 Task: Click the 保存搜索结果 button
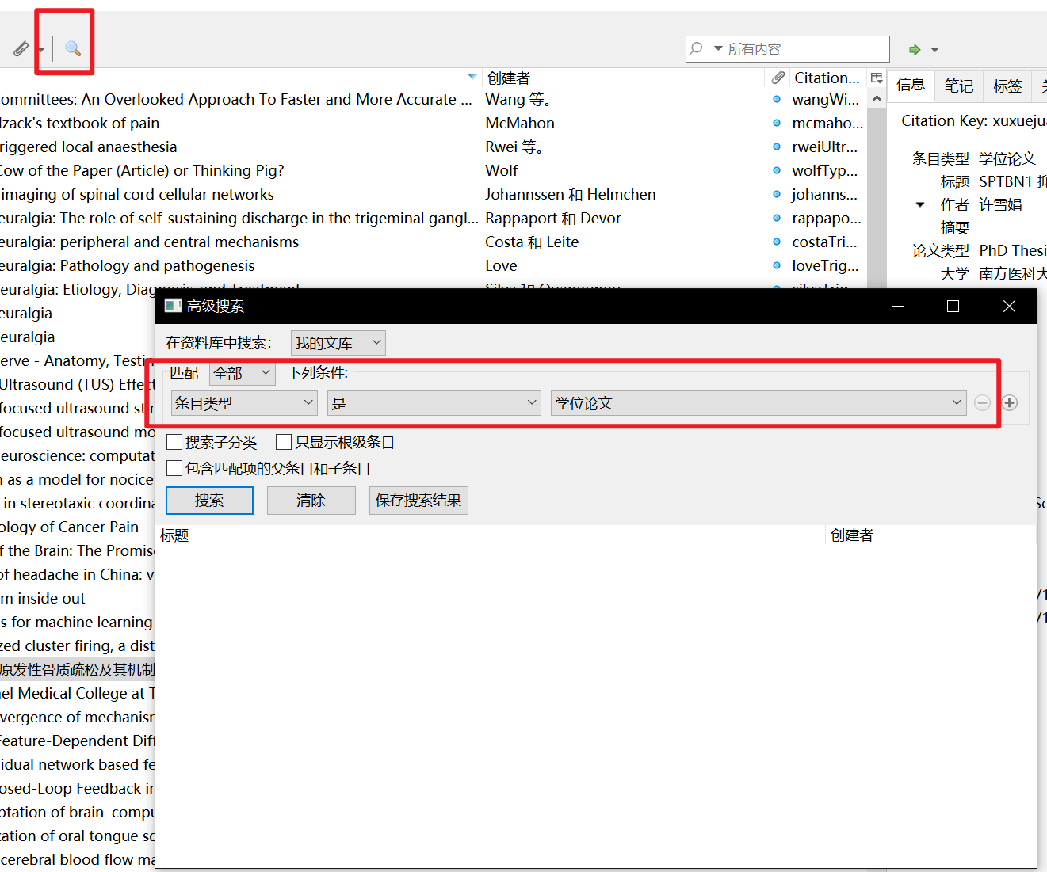(x=418, y=501)
